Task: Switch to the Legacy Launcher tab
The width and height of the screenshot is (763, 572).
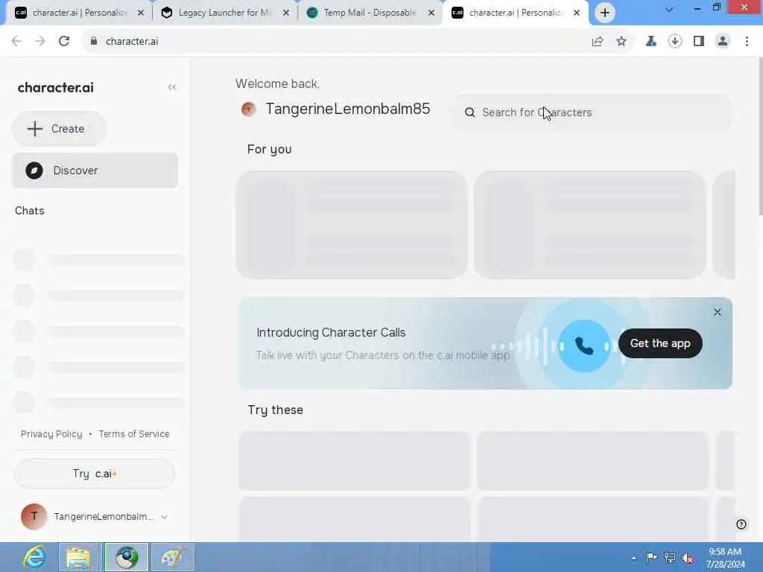Action: (224, 13)
